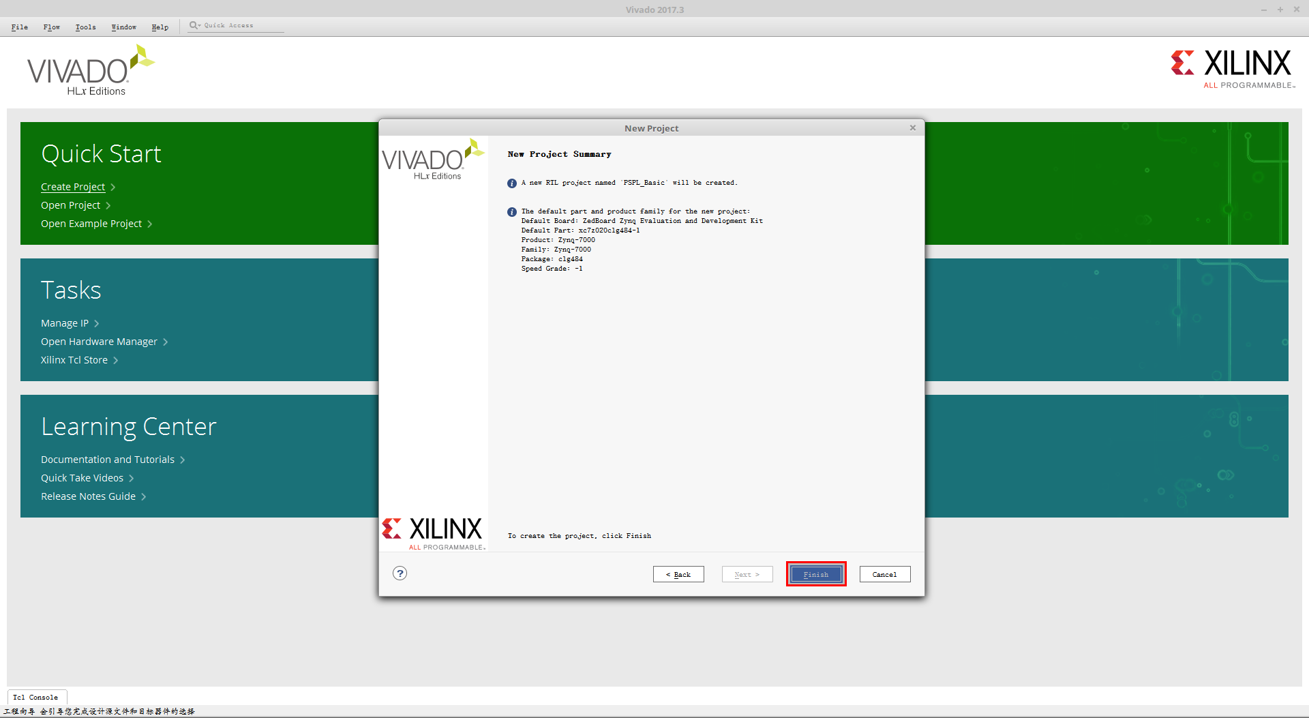Click chevron next to Xilinx Tcl Store
Viewport: 1309px width, 718px height.
point(116,361)
